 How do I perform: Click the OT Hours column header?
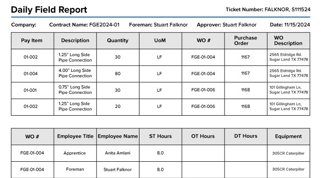click(x=203, y=136)
